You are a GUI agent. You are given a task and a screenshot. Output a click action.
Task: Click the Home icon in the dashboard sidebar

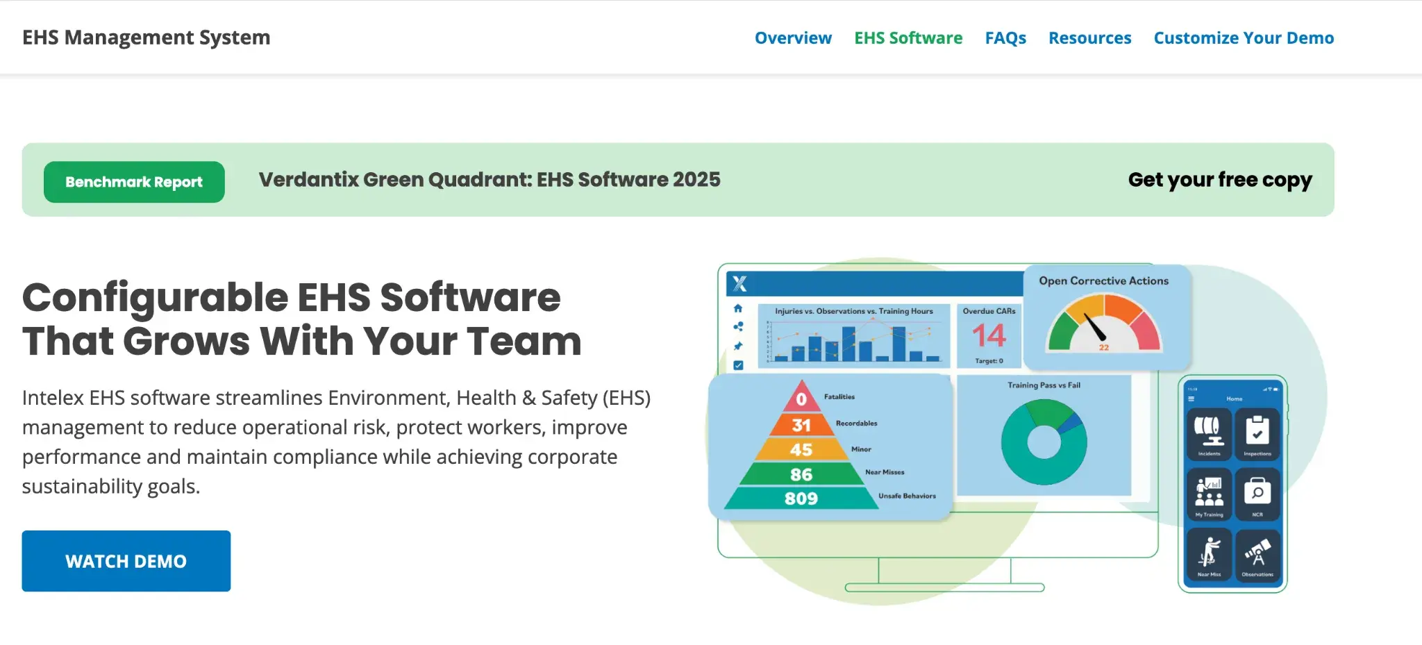(x=738, y=308)
